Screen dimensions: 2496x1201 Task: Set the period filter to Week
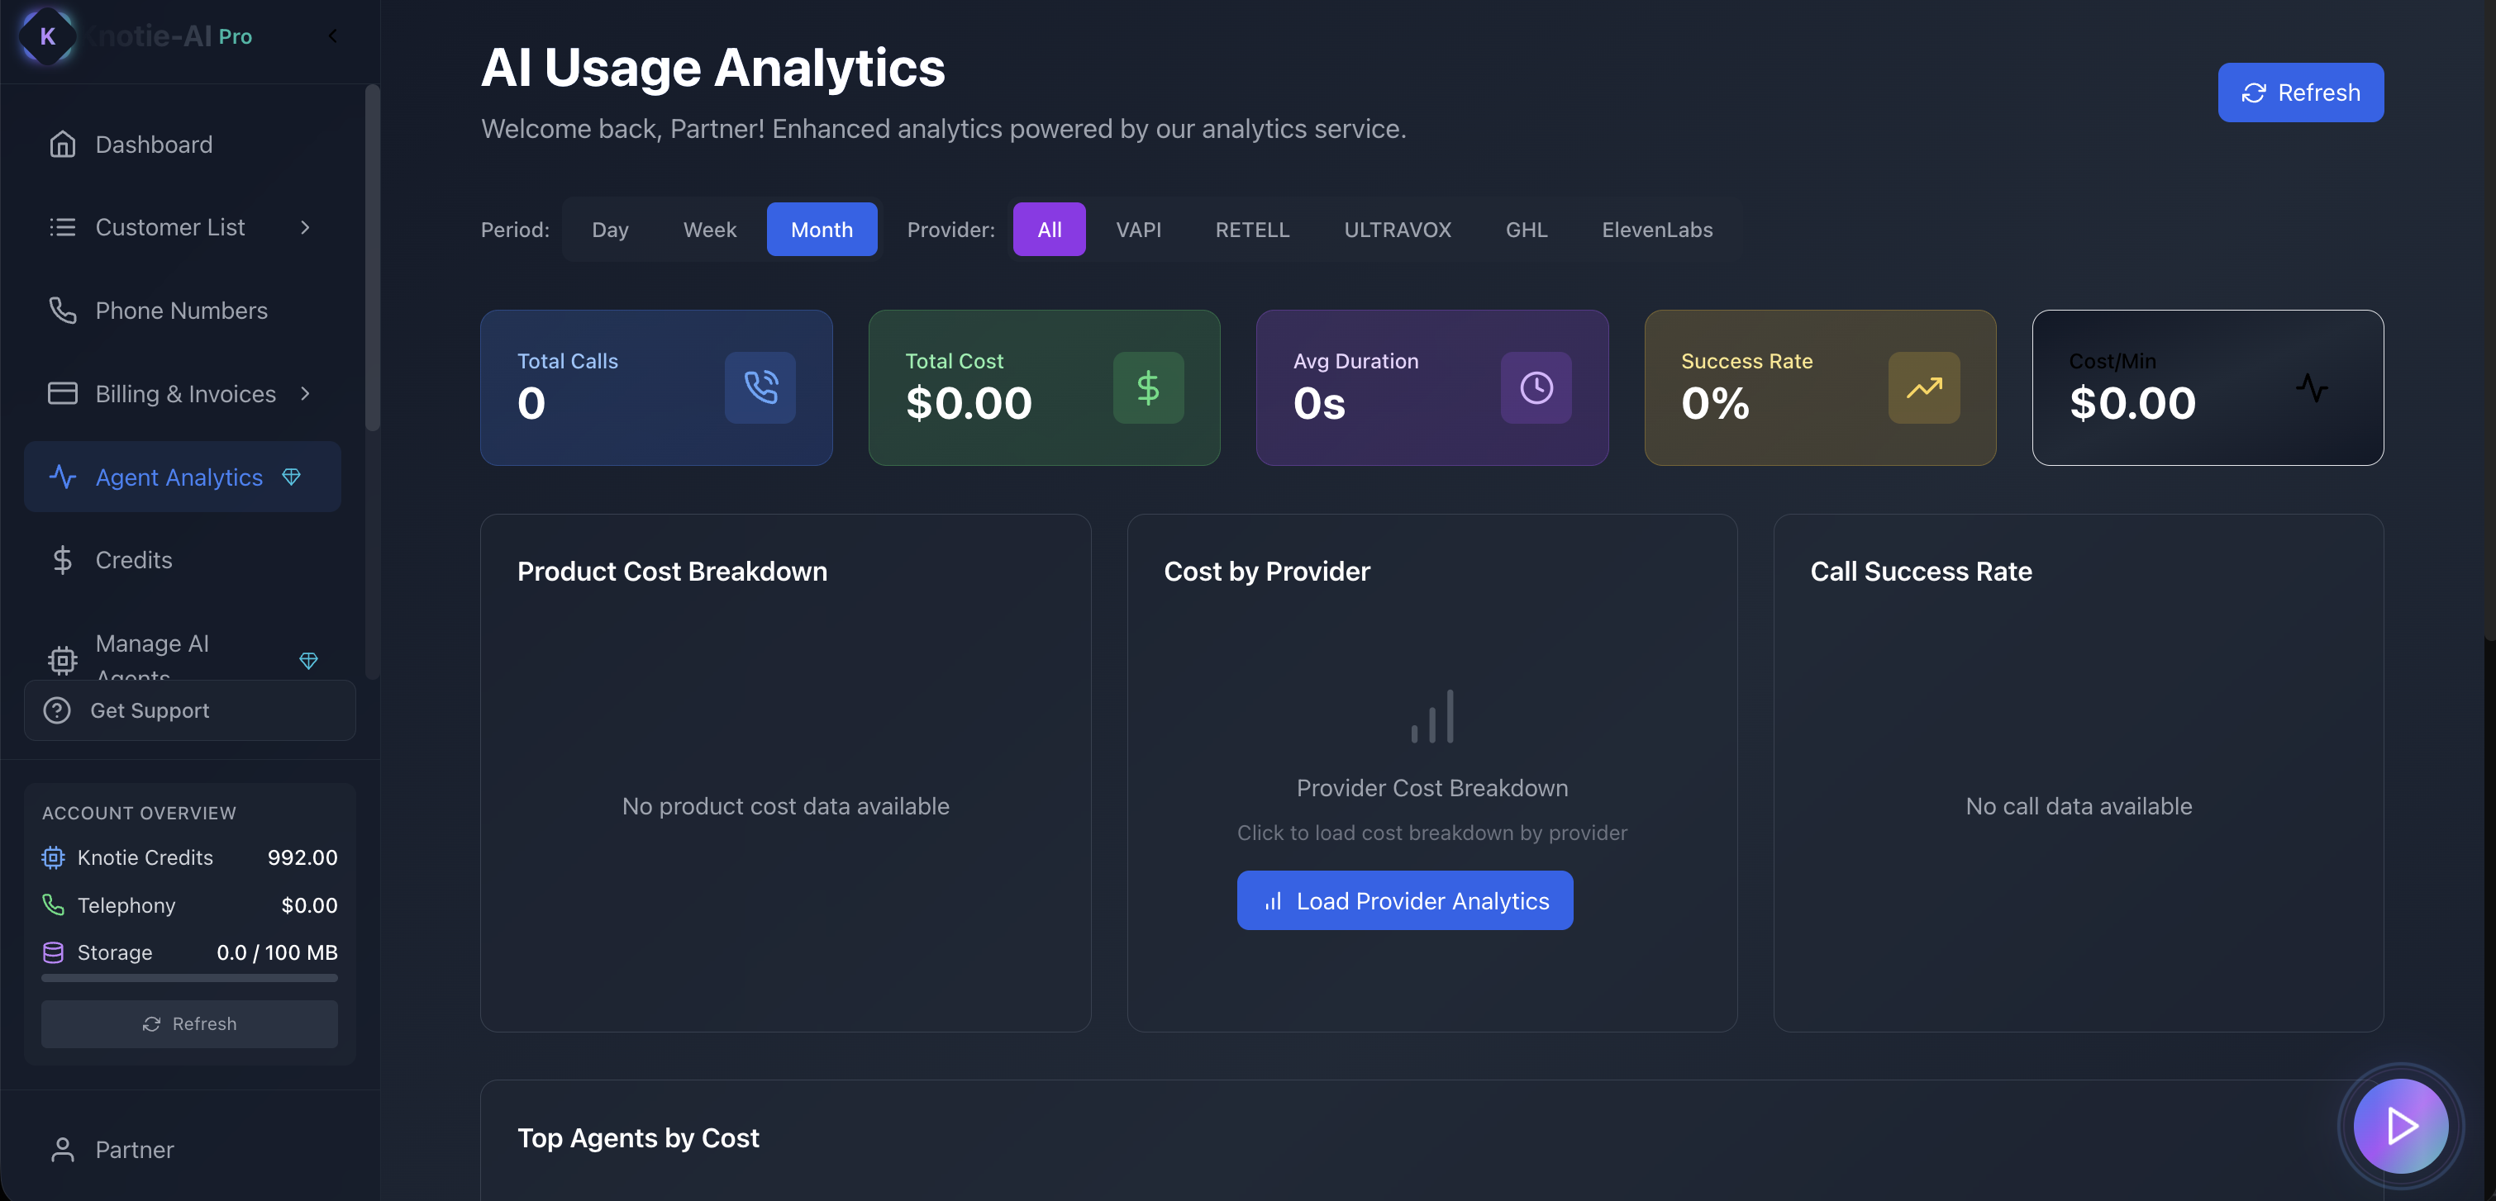pos(709,230)
